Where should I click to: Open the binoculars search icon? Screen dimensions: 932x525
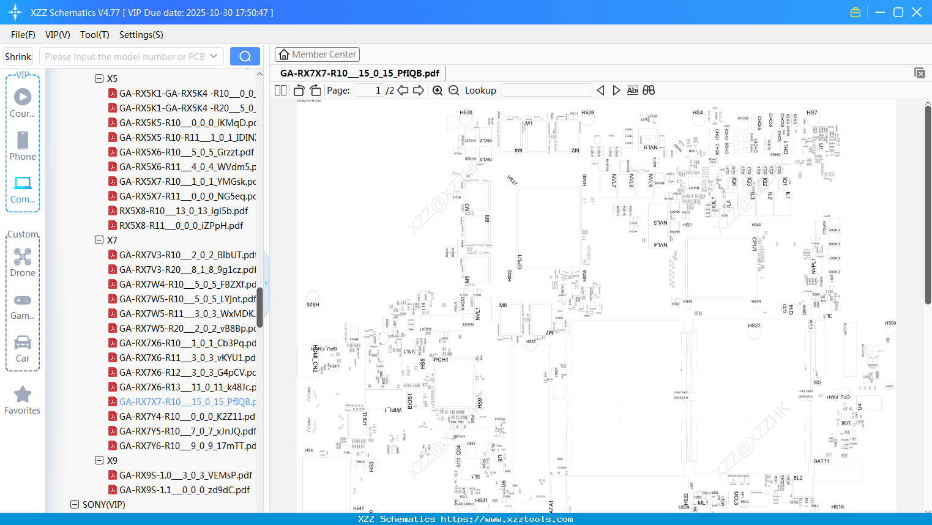pyautogui.click(x=649, y=90)
